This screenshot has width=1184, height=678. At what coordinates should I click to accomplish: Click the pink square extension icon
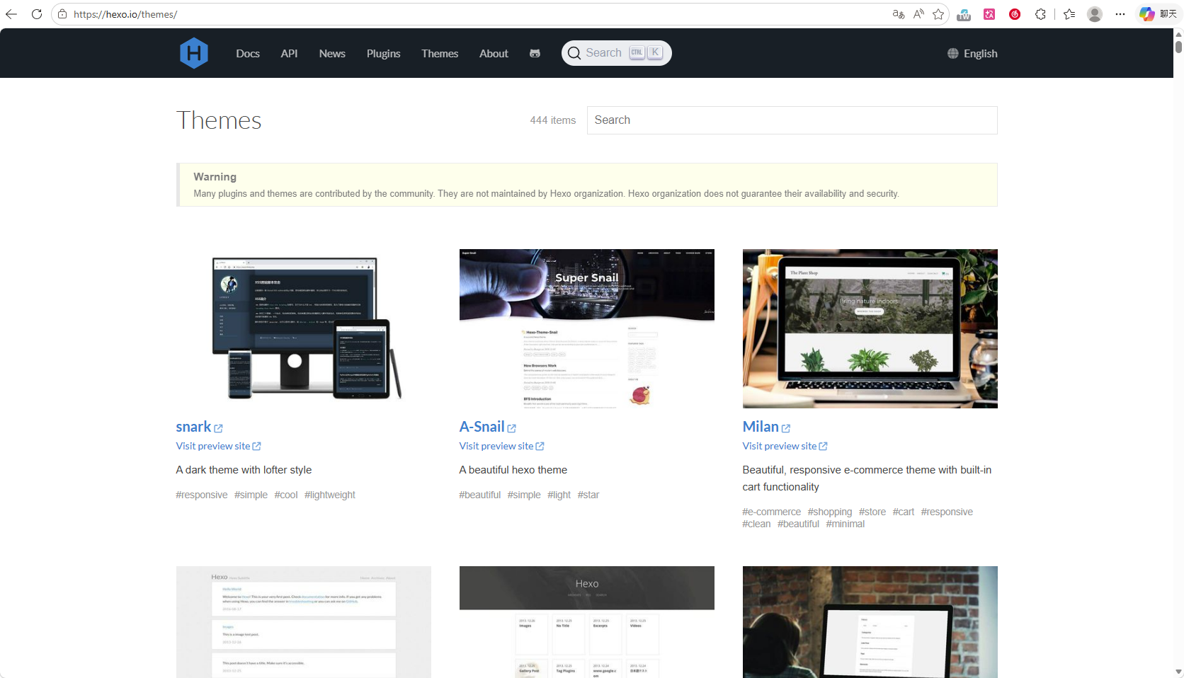click(x=989, y=14)
